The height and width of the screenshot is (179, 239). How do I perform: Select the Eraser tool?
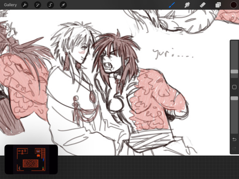203,5
